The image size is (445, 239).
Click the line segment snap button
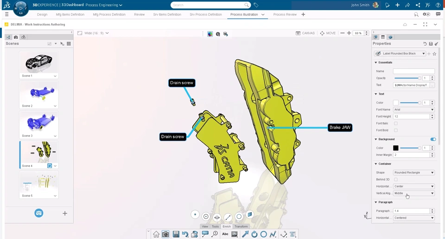(x=228, y=218)
